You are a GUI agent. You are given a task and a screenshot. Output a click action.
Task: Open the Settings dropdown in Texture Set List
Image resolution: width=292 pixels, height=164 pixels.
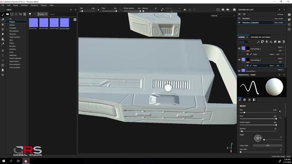pyautogui.click(x=281, y=14)
